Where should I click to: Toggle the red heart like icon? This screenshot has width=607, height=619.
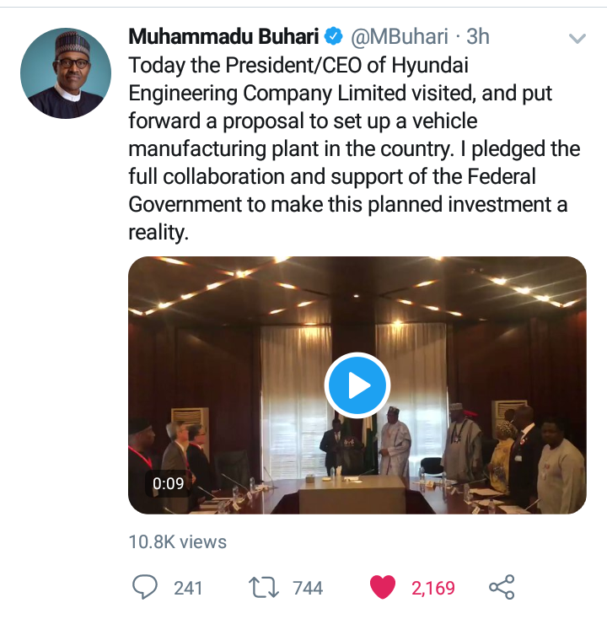click(x=384, y=587)
